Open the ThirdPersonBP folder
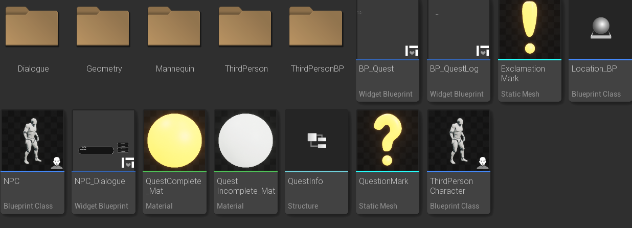This screenshot has height=228, width=632. coord(317,26)
